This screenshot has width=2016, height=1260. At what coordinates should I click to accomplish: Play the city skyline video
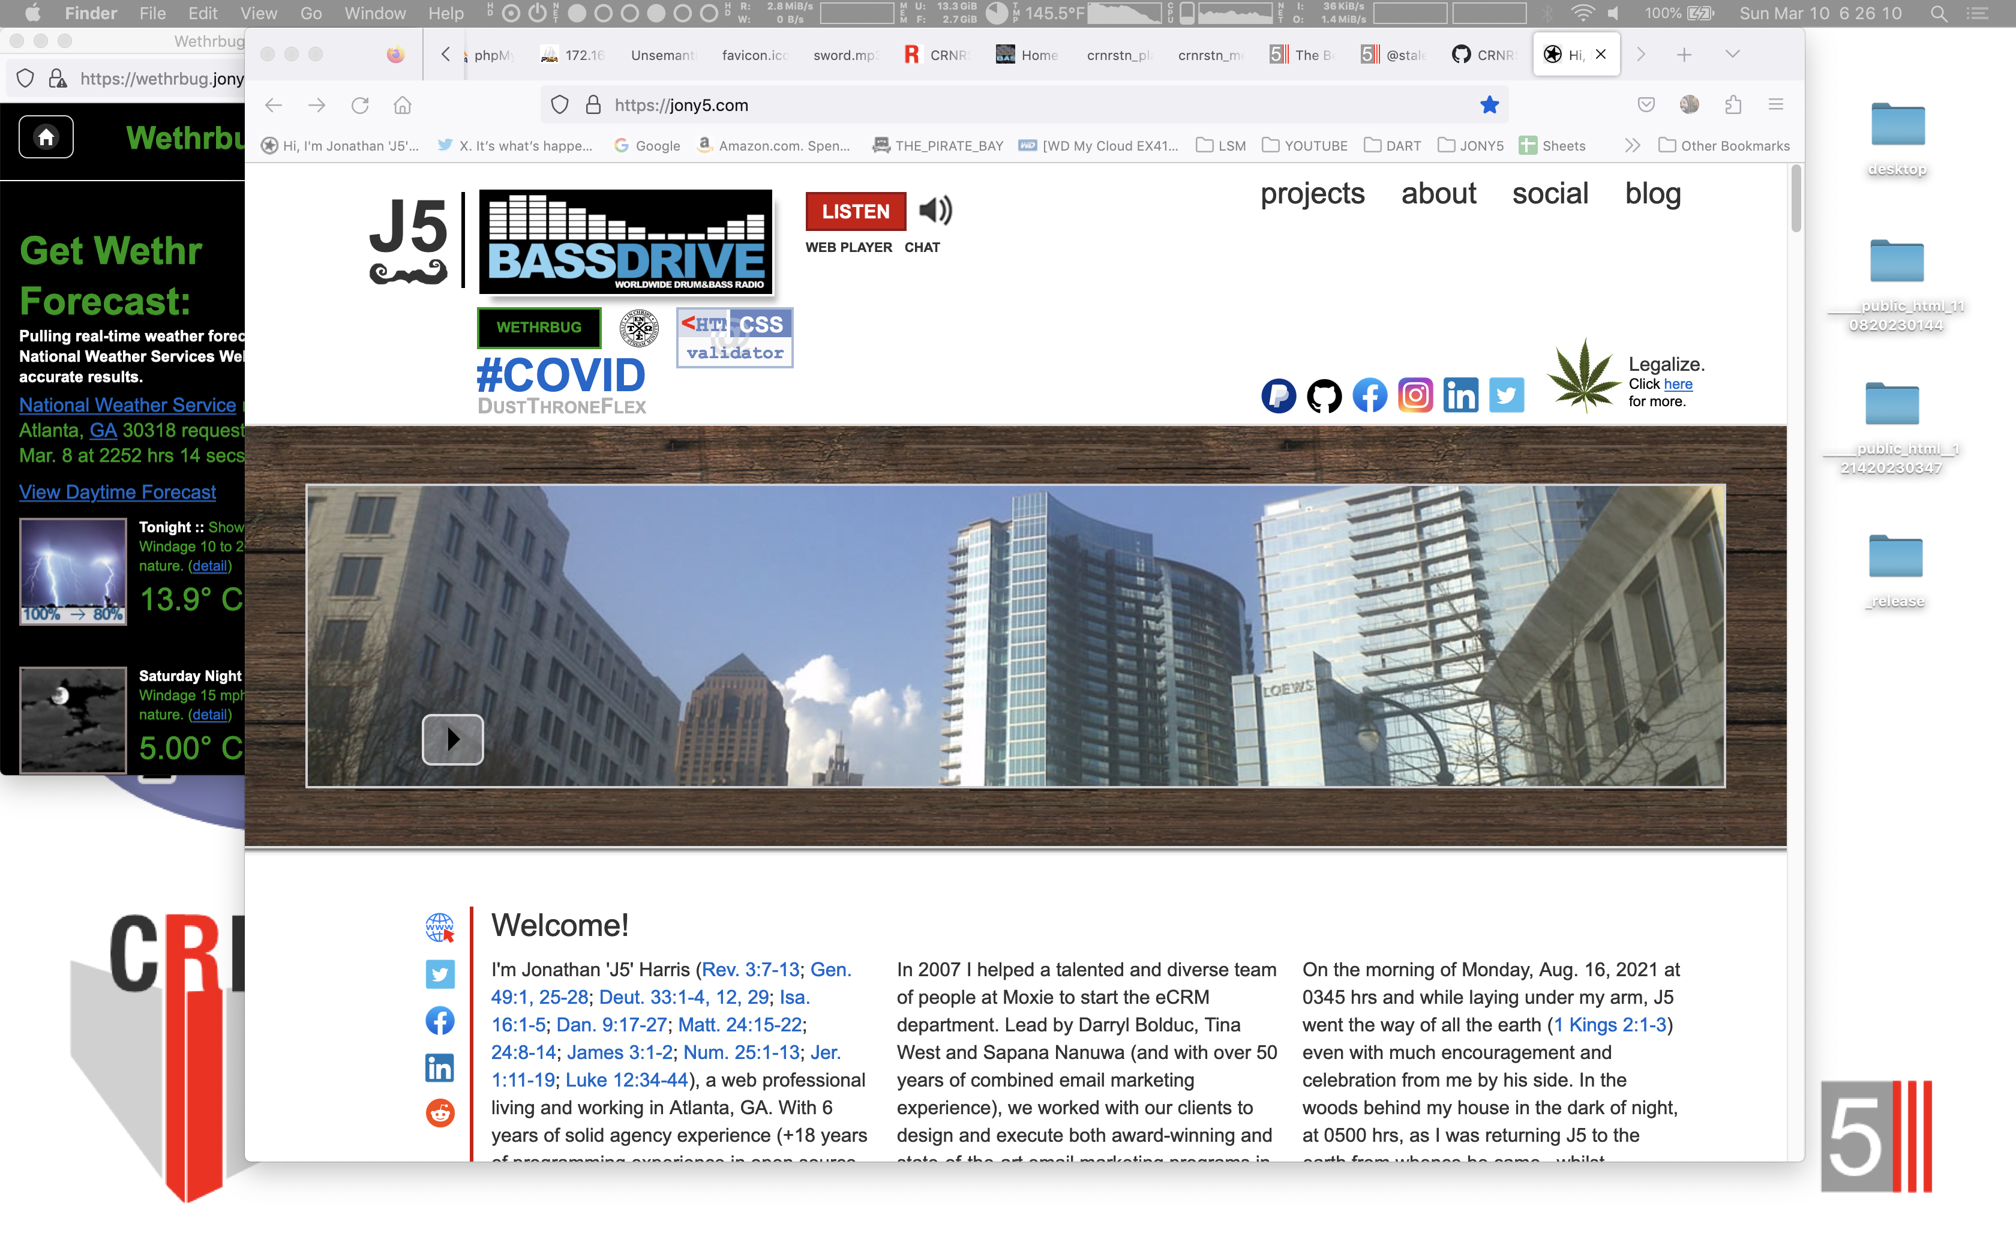click(452, 739)
